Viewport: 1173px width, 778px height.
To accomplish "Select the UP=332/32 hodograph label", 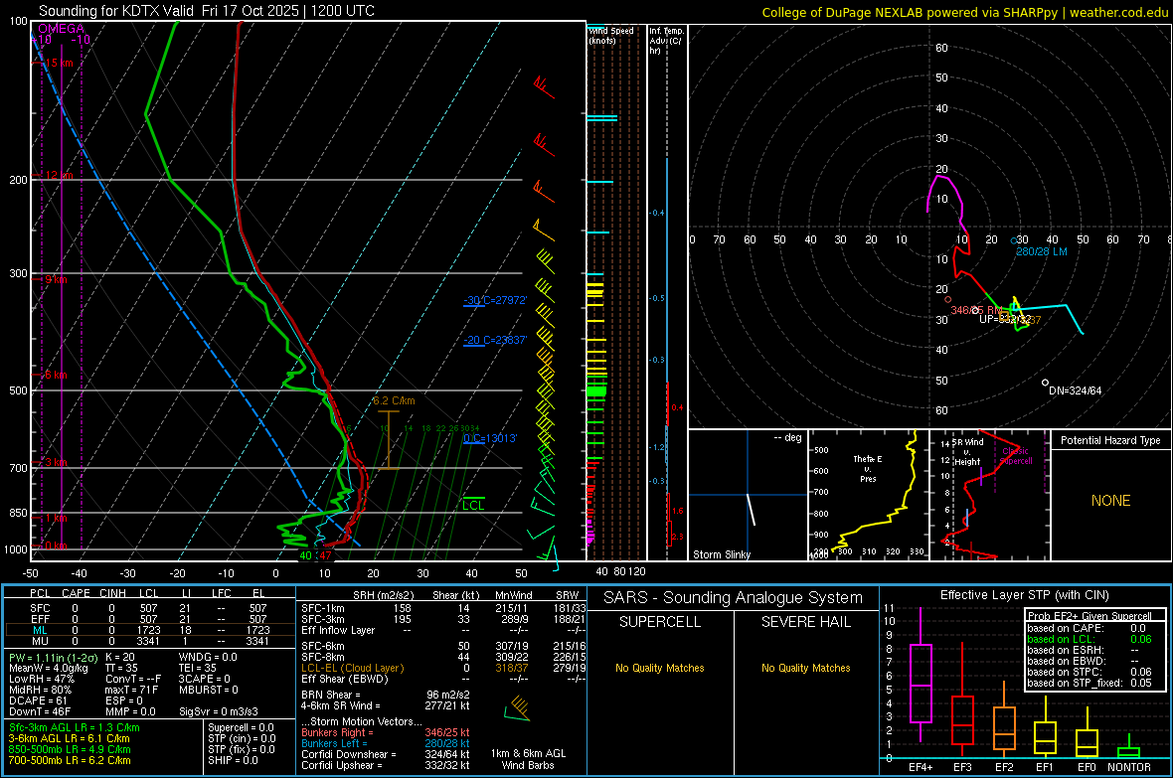I will point(1004,319).
